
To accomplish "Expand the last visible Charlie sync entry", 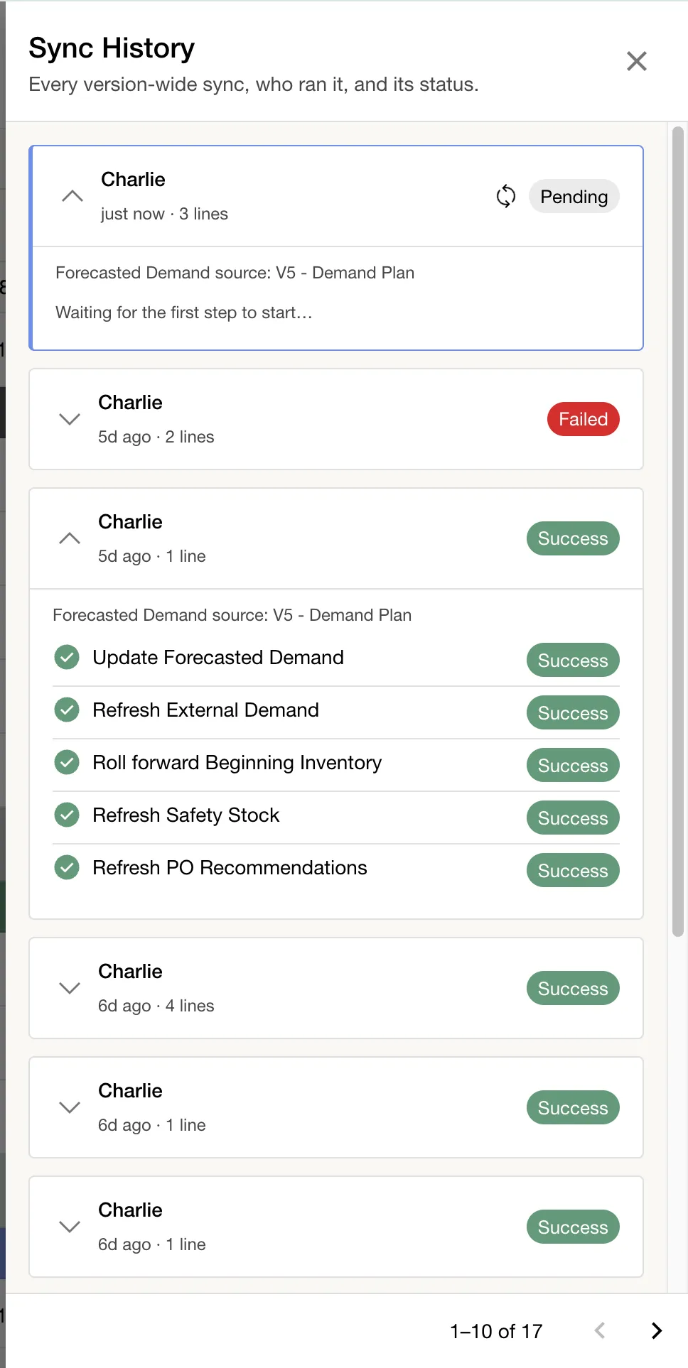I will pos(70,1227).
